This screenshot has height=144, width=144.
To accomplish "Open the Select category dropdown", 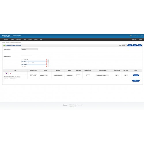I will coord(29,49).
